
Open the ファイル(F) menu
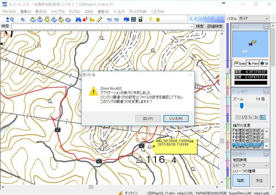pos(9,11)
